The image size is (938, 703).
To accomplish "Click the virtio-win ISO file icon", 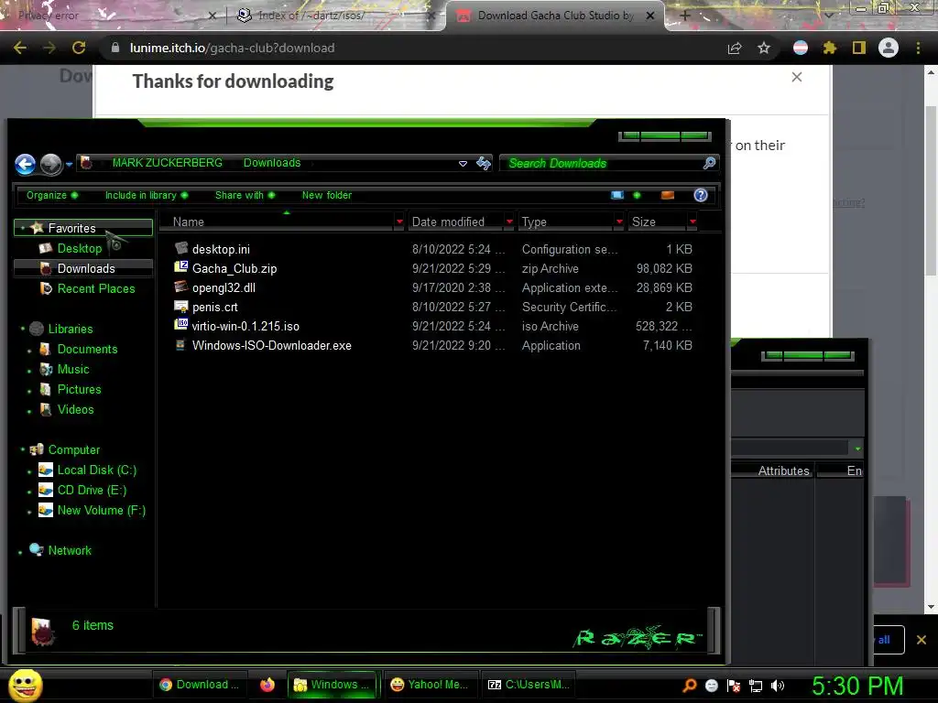I will point(180,325).
